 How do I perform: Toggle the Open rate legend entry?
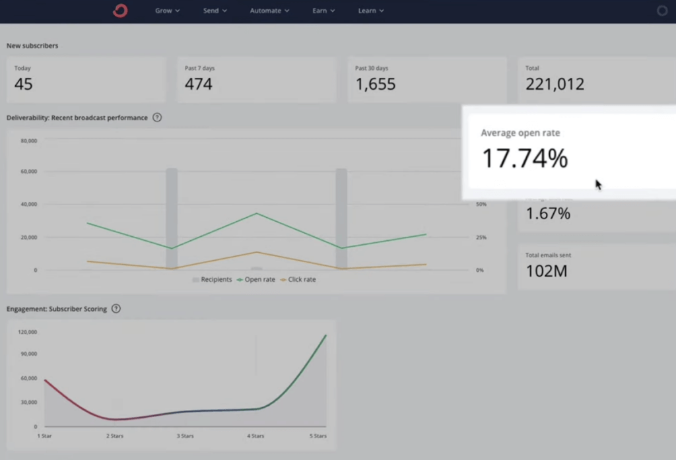[x=256, y=279]
